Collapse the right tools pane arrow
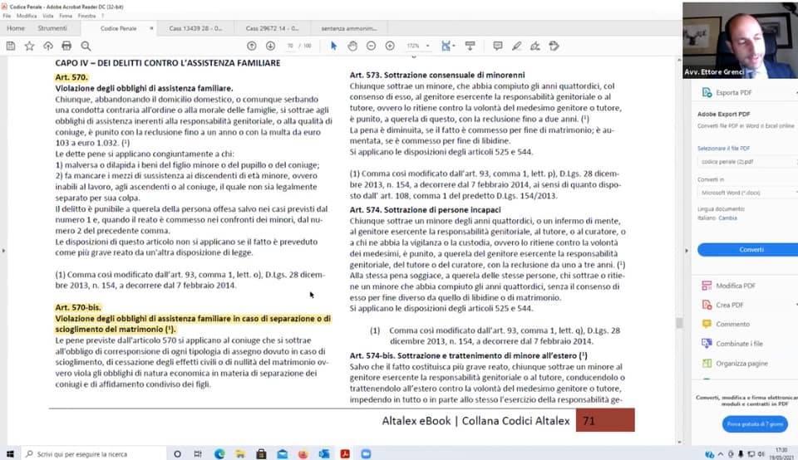The image size is (798, 460). click(686, 251)
